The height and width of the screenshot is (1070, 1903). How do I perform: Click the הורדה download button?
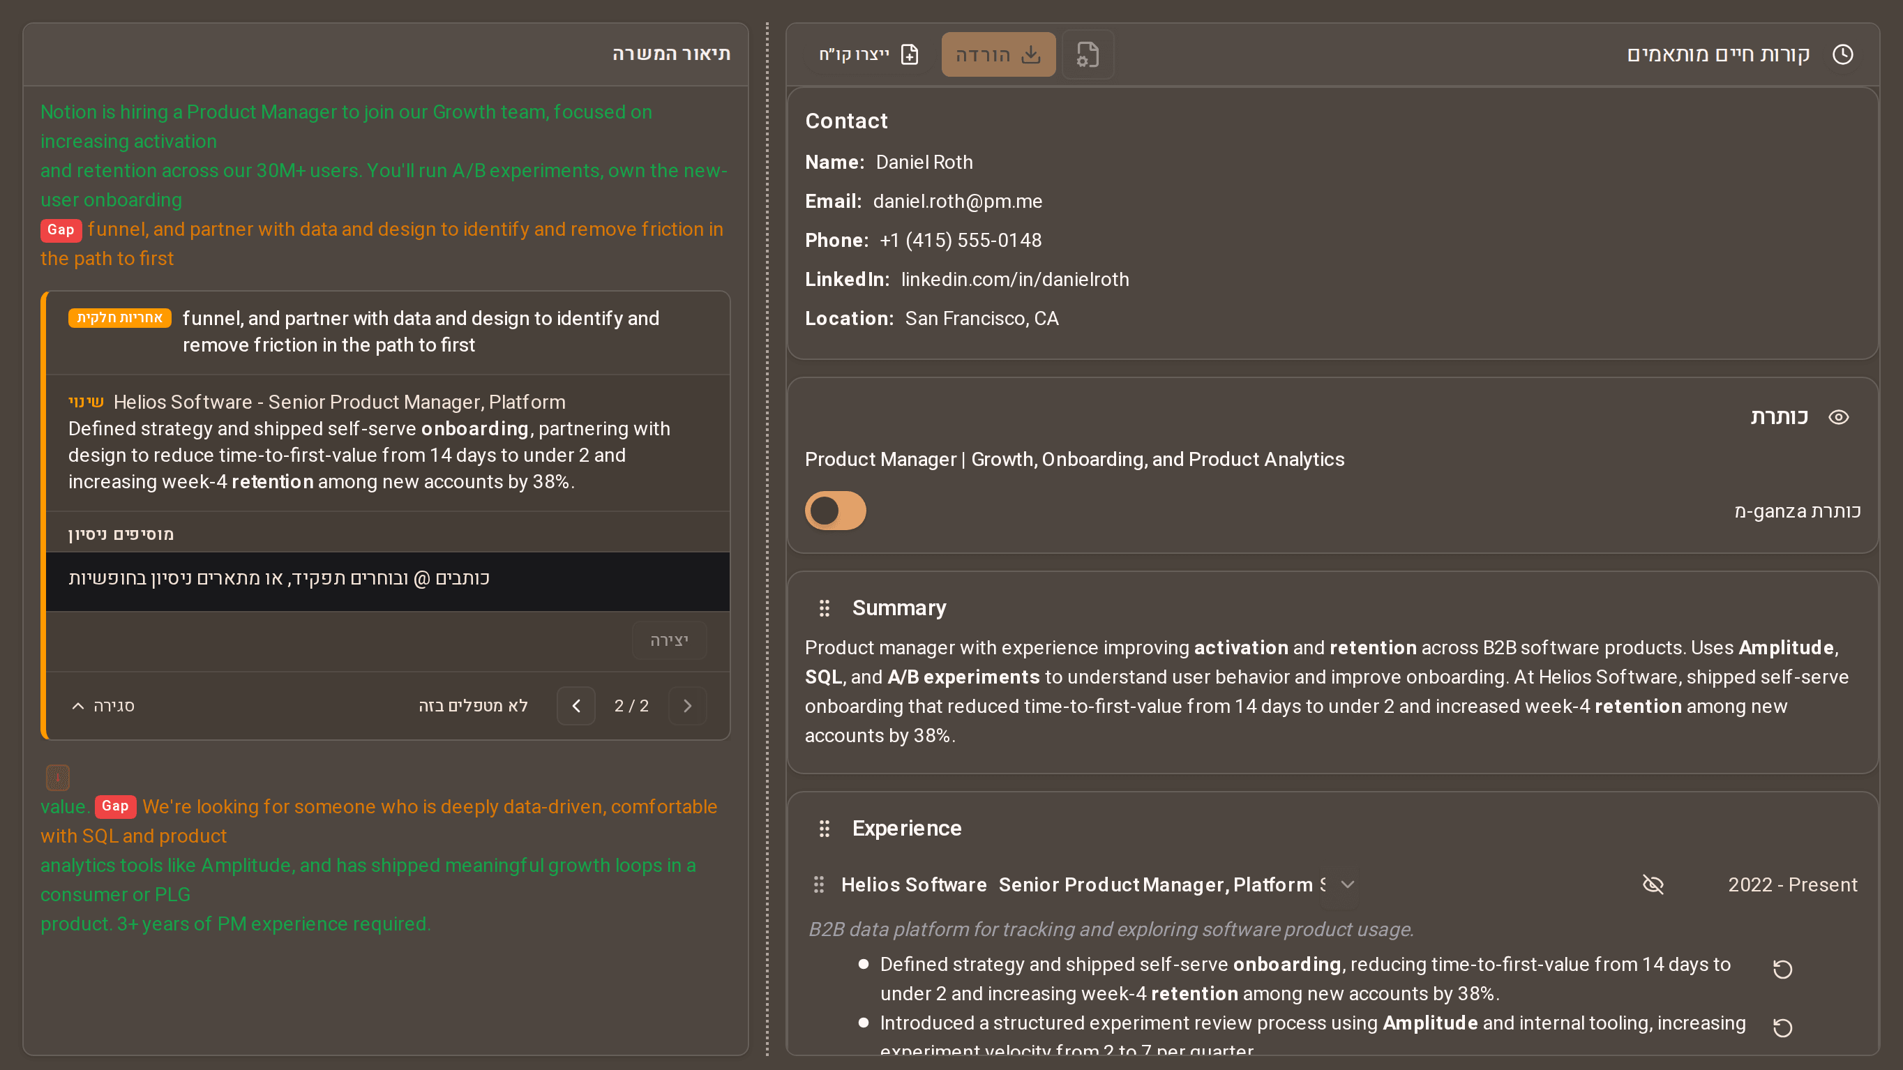[x=998, y=54]
